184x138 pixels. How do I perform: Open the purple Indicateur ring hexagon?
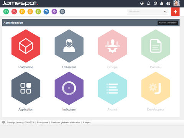tap(69, 88)
